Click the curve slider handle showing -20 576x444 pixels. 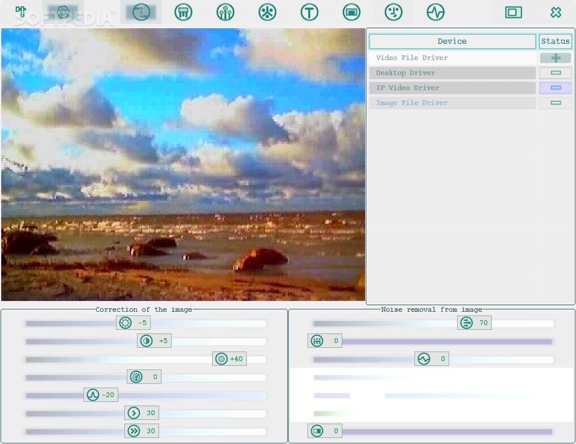101,395
